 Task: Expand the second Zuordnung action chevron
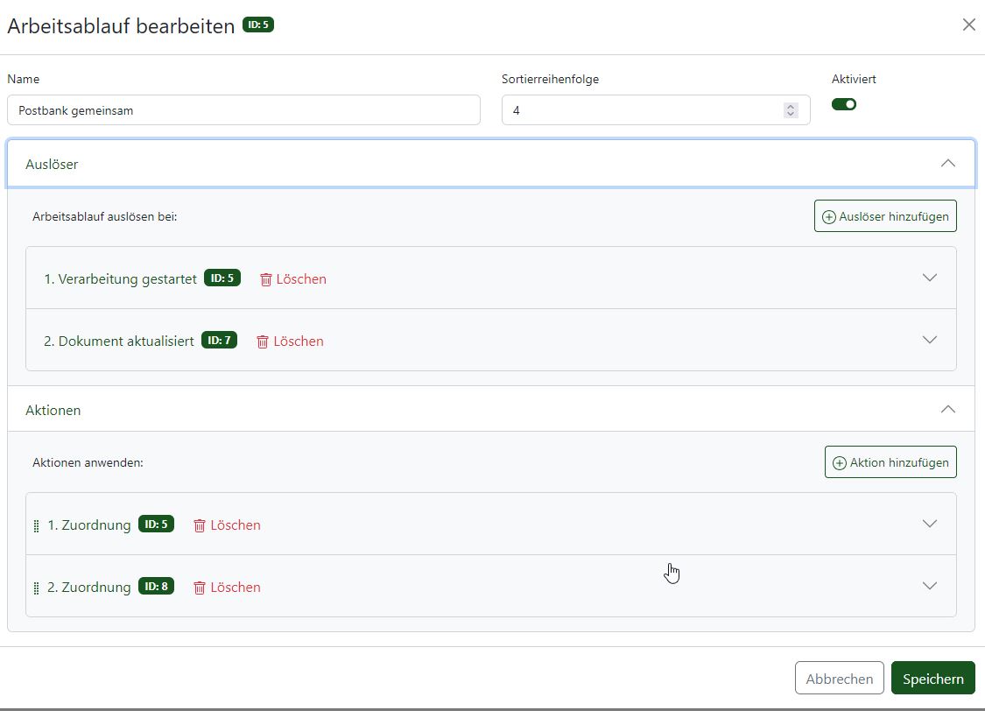(x=930, y=586)
